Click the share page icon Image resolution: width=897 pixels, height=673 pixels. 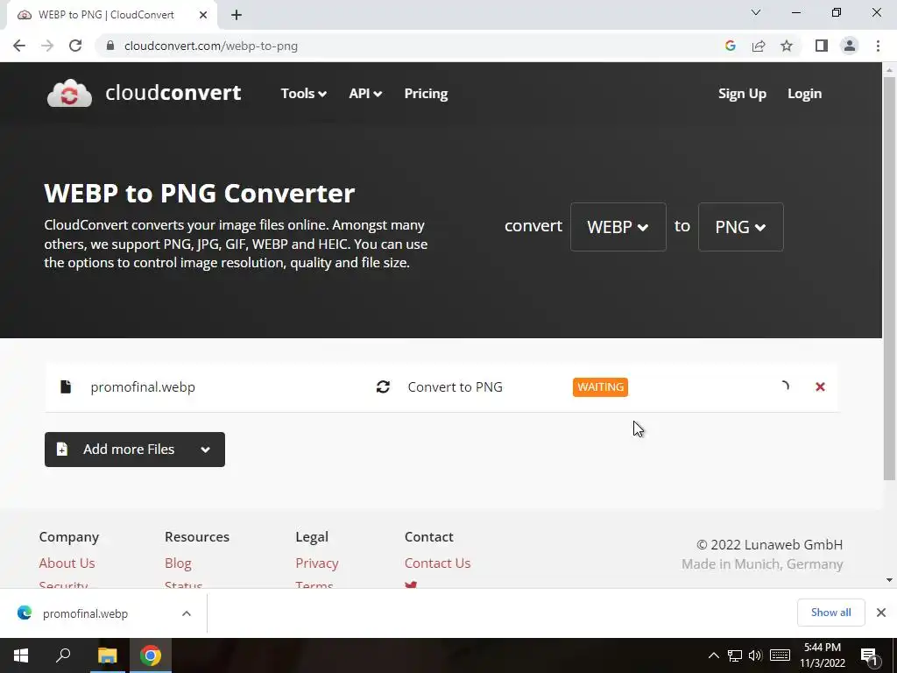[x=759, y=46]
